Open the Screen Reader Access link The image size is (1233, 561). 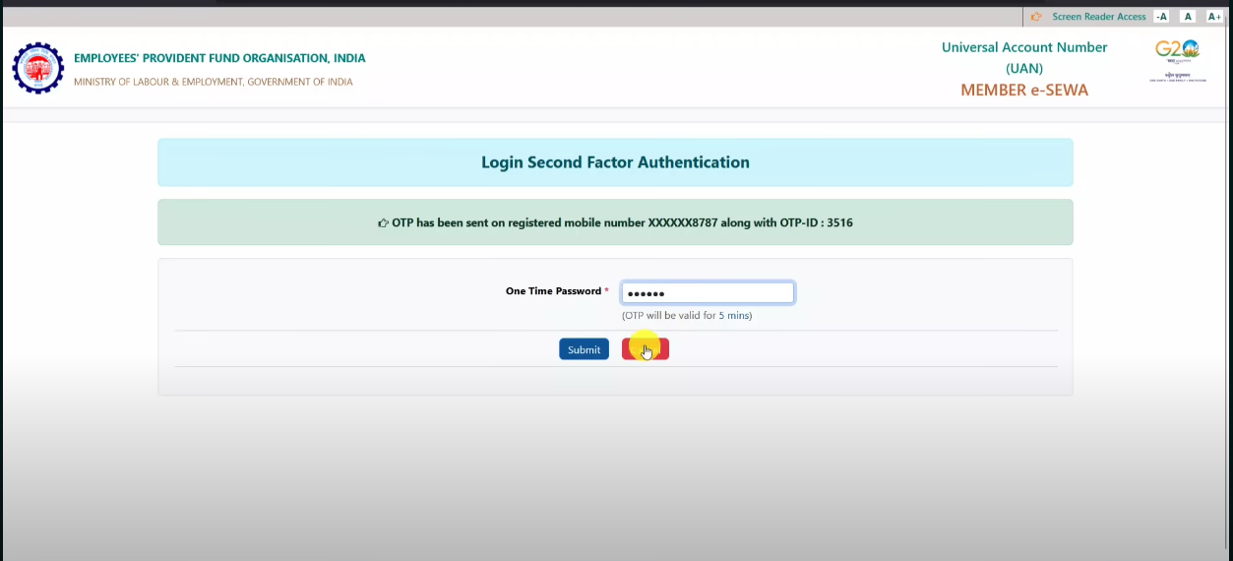1098,17
